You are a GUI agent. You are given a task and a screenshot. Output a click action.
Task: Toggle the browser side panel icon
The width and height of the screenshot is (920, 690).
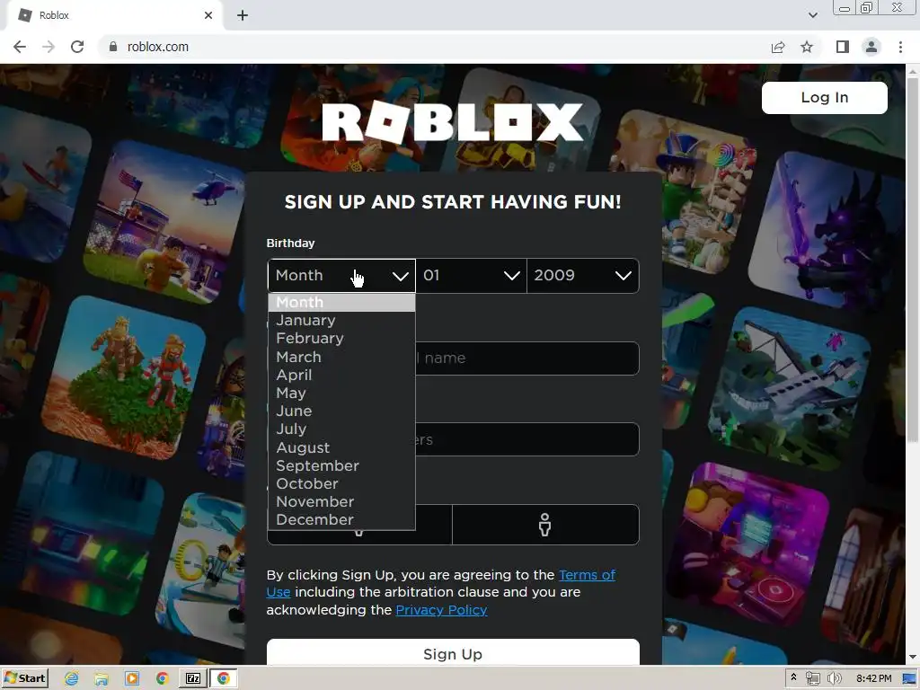pos(843,47)
